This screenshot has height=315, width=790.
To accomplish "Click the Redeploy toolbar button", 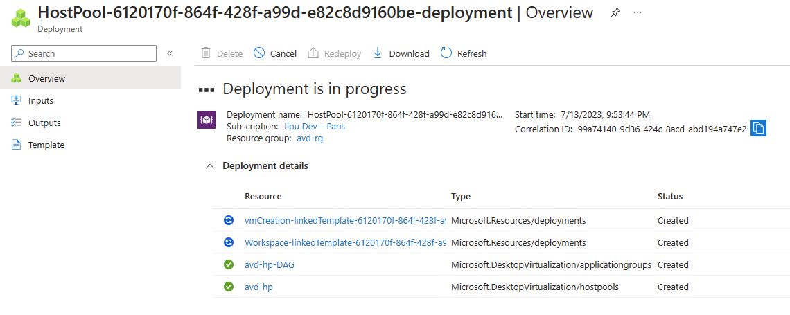I will (335, 53).
